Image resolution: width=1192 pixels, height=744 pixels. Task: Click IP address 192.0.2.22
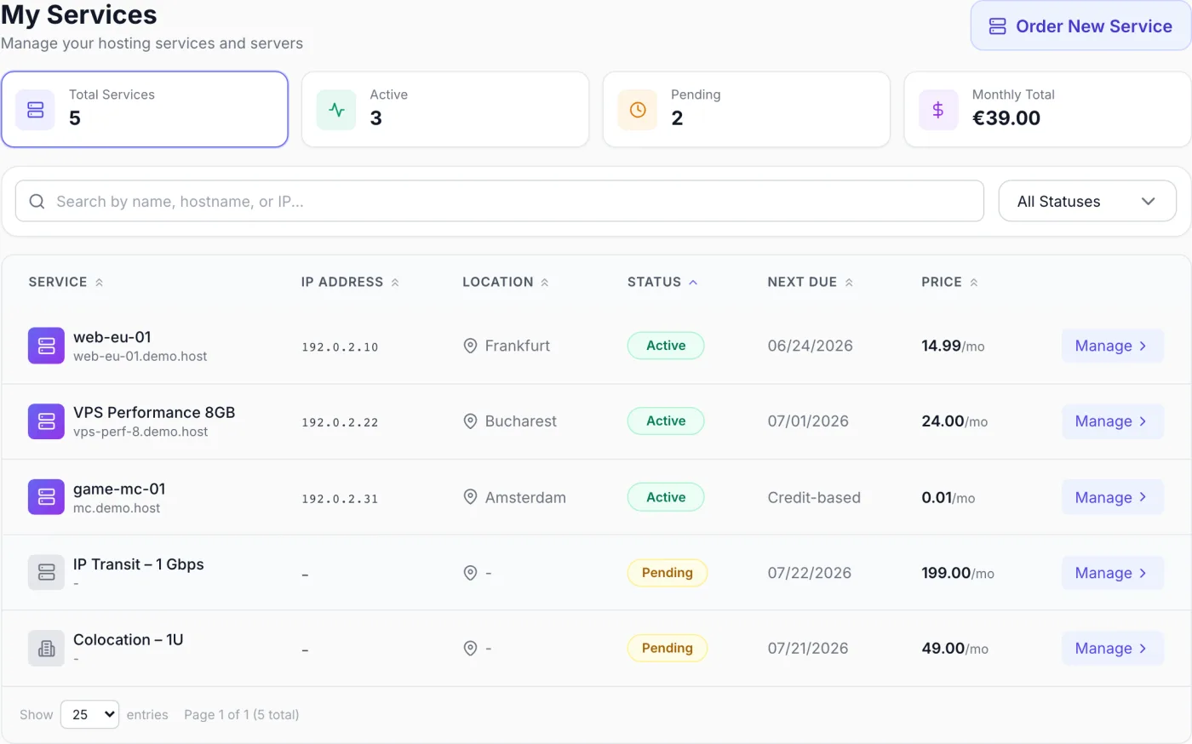pos(340,422)
